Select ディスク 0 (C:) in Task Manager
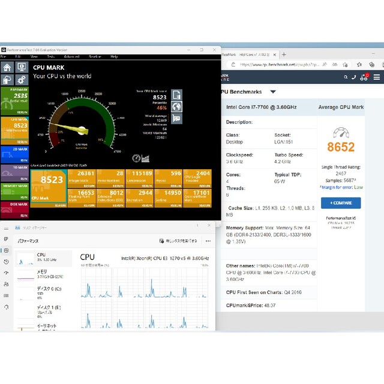The width and height of the screenshot is (384, 384). (x=43, y=293)
